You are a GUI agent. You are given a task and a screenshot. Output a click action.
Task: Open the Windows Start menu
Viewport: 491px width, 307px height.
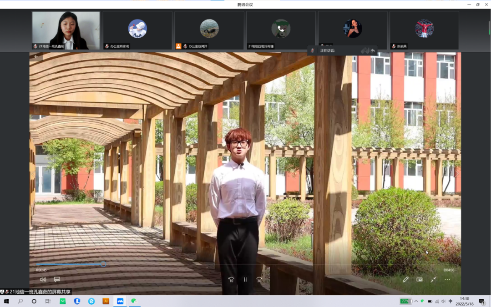coord(6,301)
